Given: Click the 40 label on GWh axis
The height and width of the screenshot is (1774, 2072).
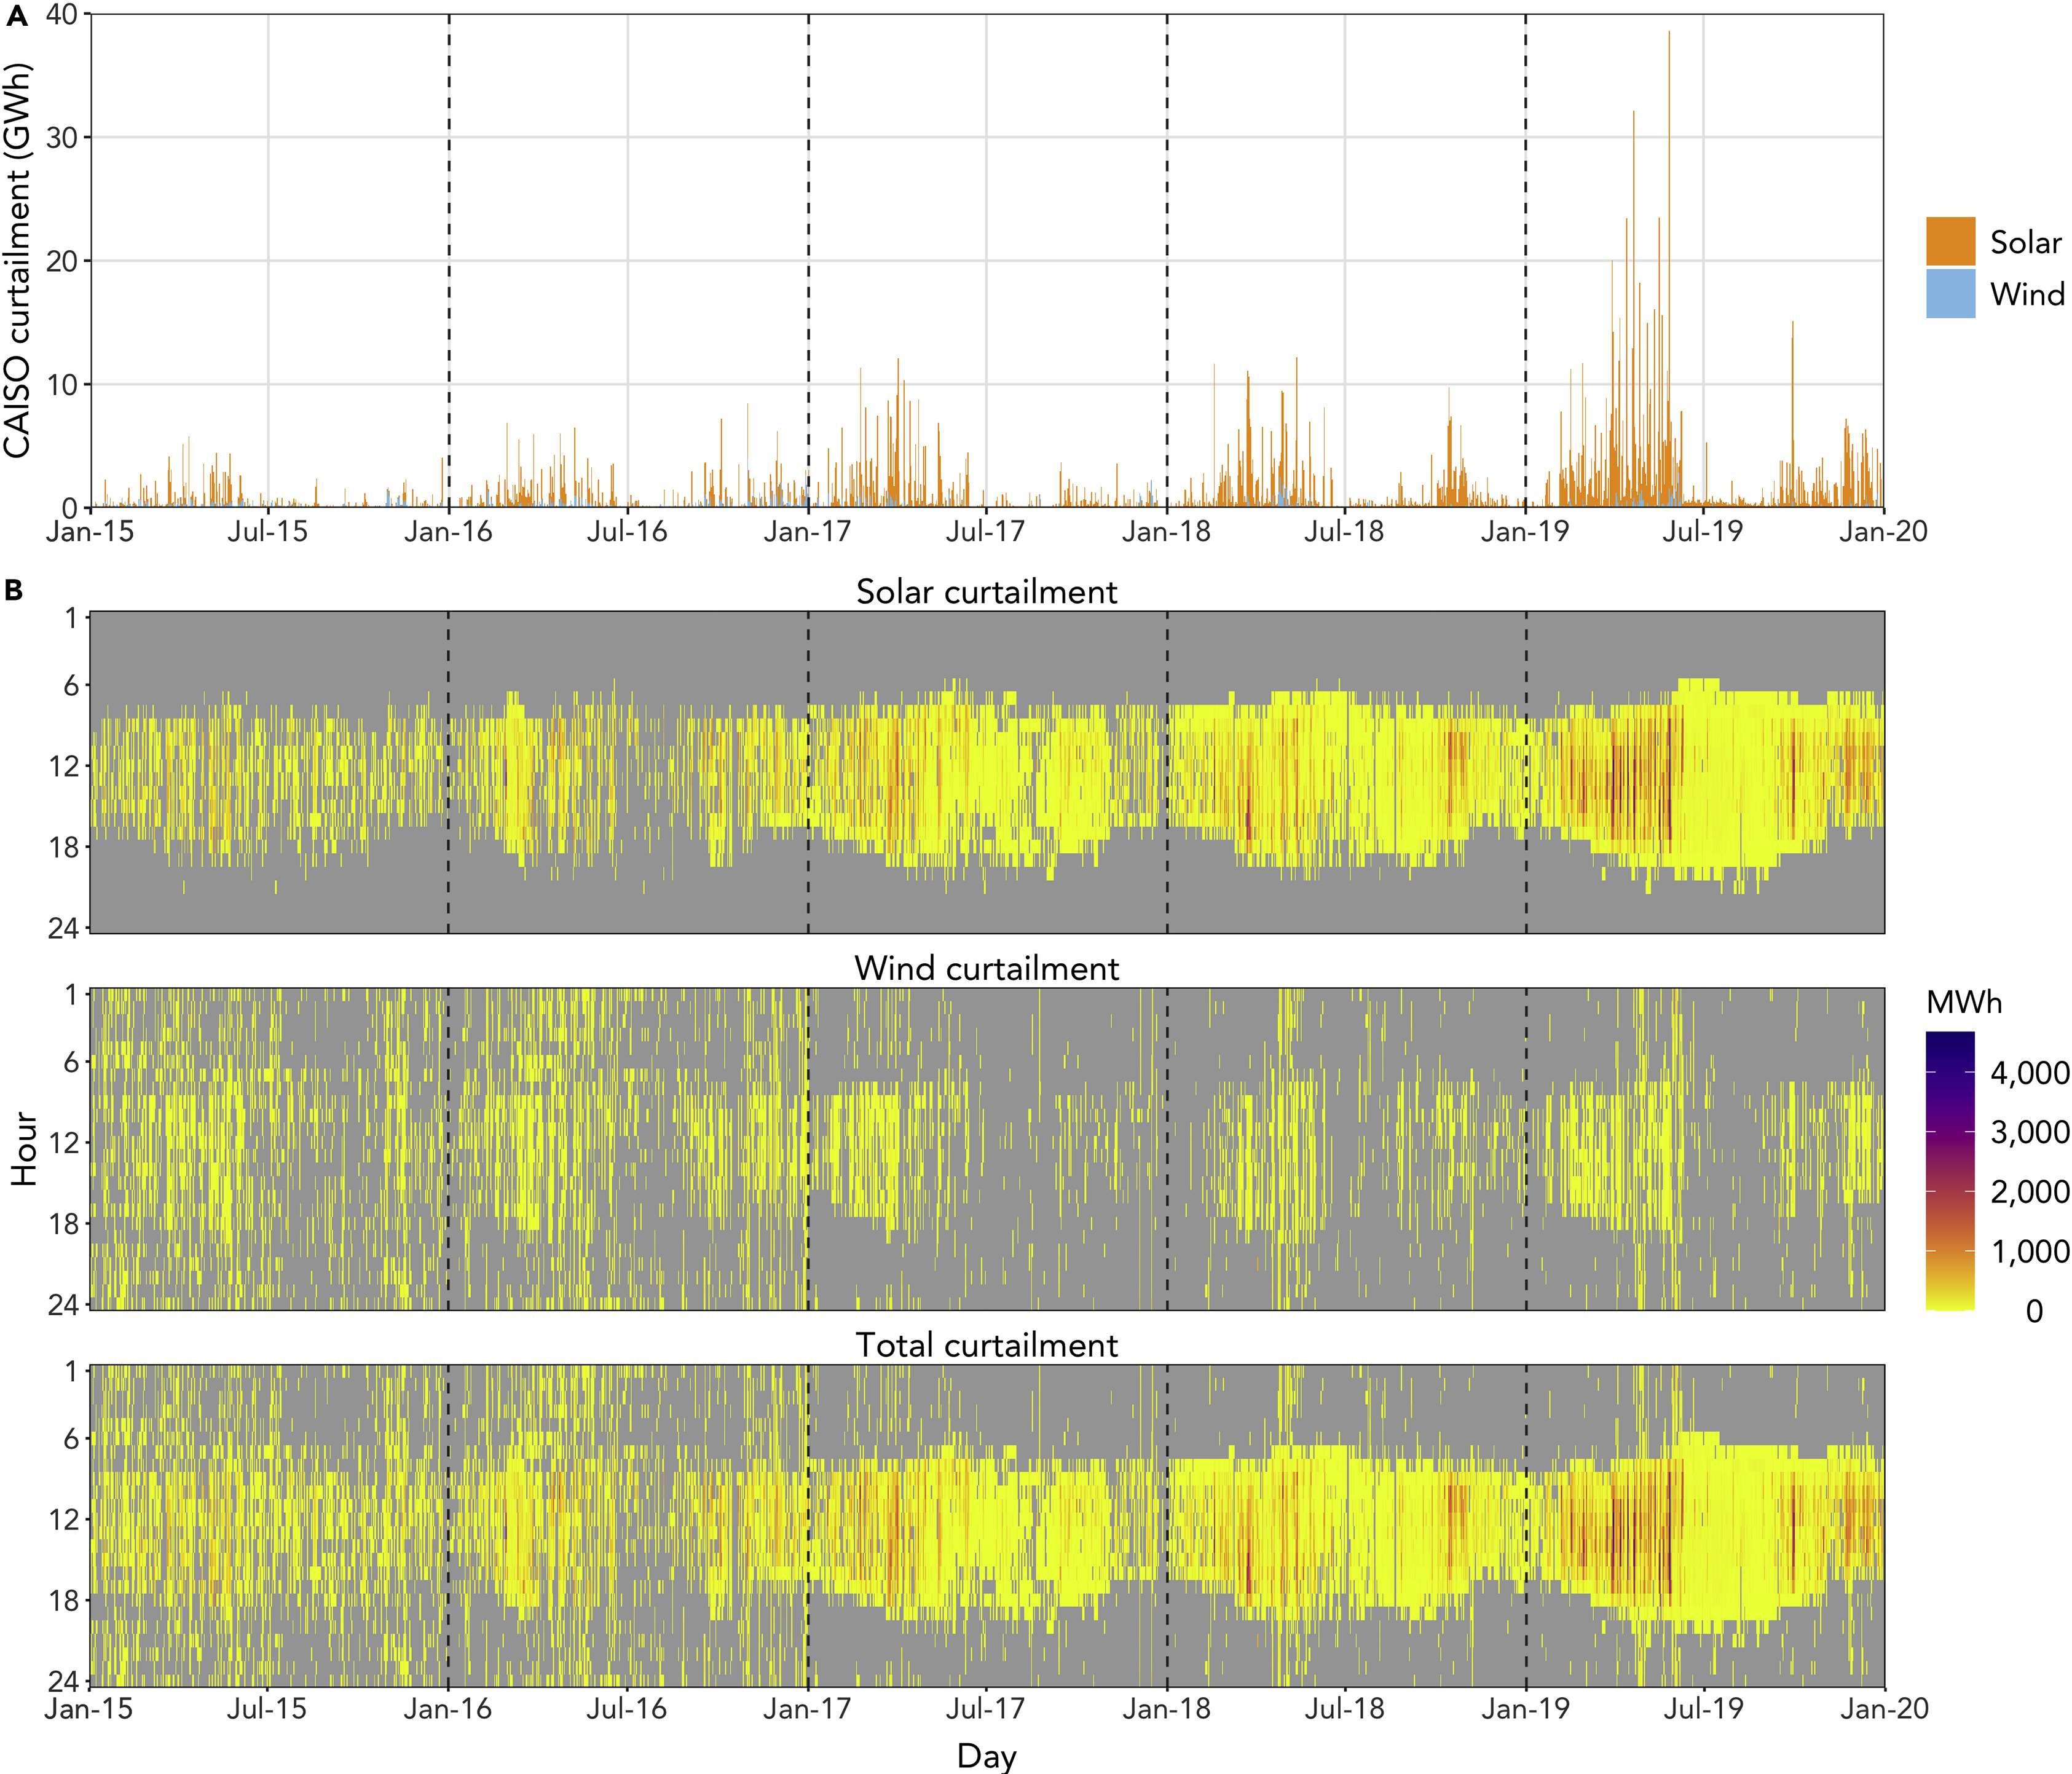Looking at the screenshot, I should (x=62, y=15).
